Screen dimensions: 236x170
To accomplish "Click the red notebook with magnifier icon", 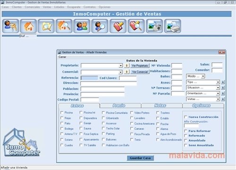I will 136,26.
